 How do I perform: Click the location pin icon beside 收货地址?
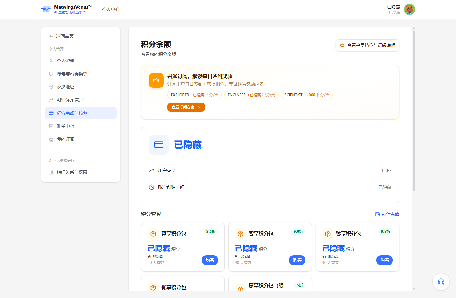(x=51, y=87)
